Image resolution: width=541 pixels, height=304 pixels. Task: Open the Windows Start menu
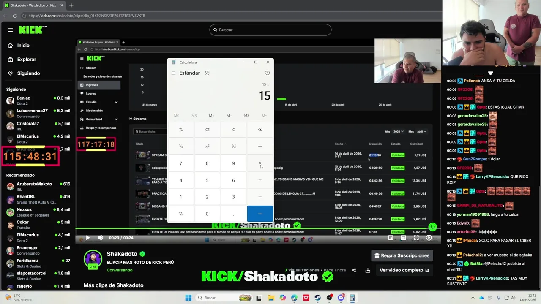(188, 298)
